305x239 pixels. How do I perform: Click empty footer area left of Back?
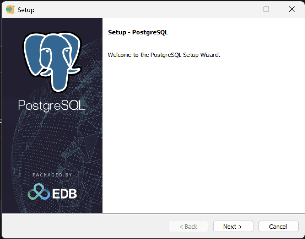(x=83, y=227)
